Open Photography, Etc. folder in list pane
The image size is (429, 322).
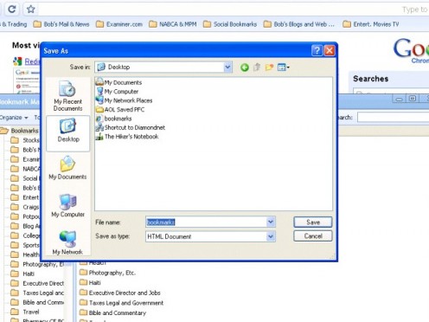click(x=107, y=273)
